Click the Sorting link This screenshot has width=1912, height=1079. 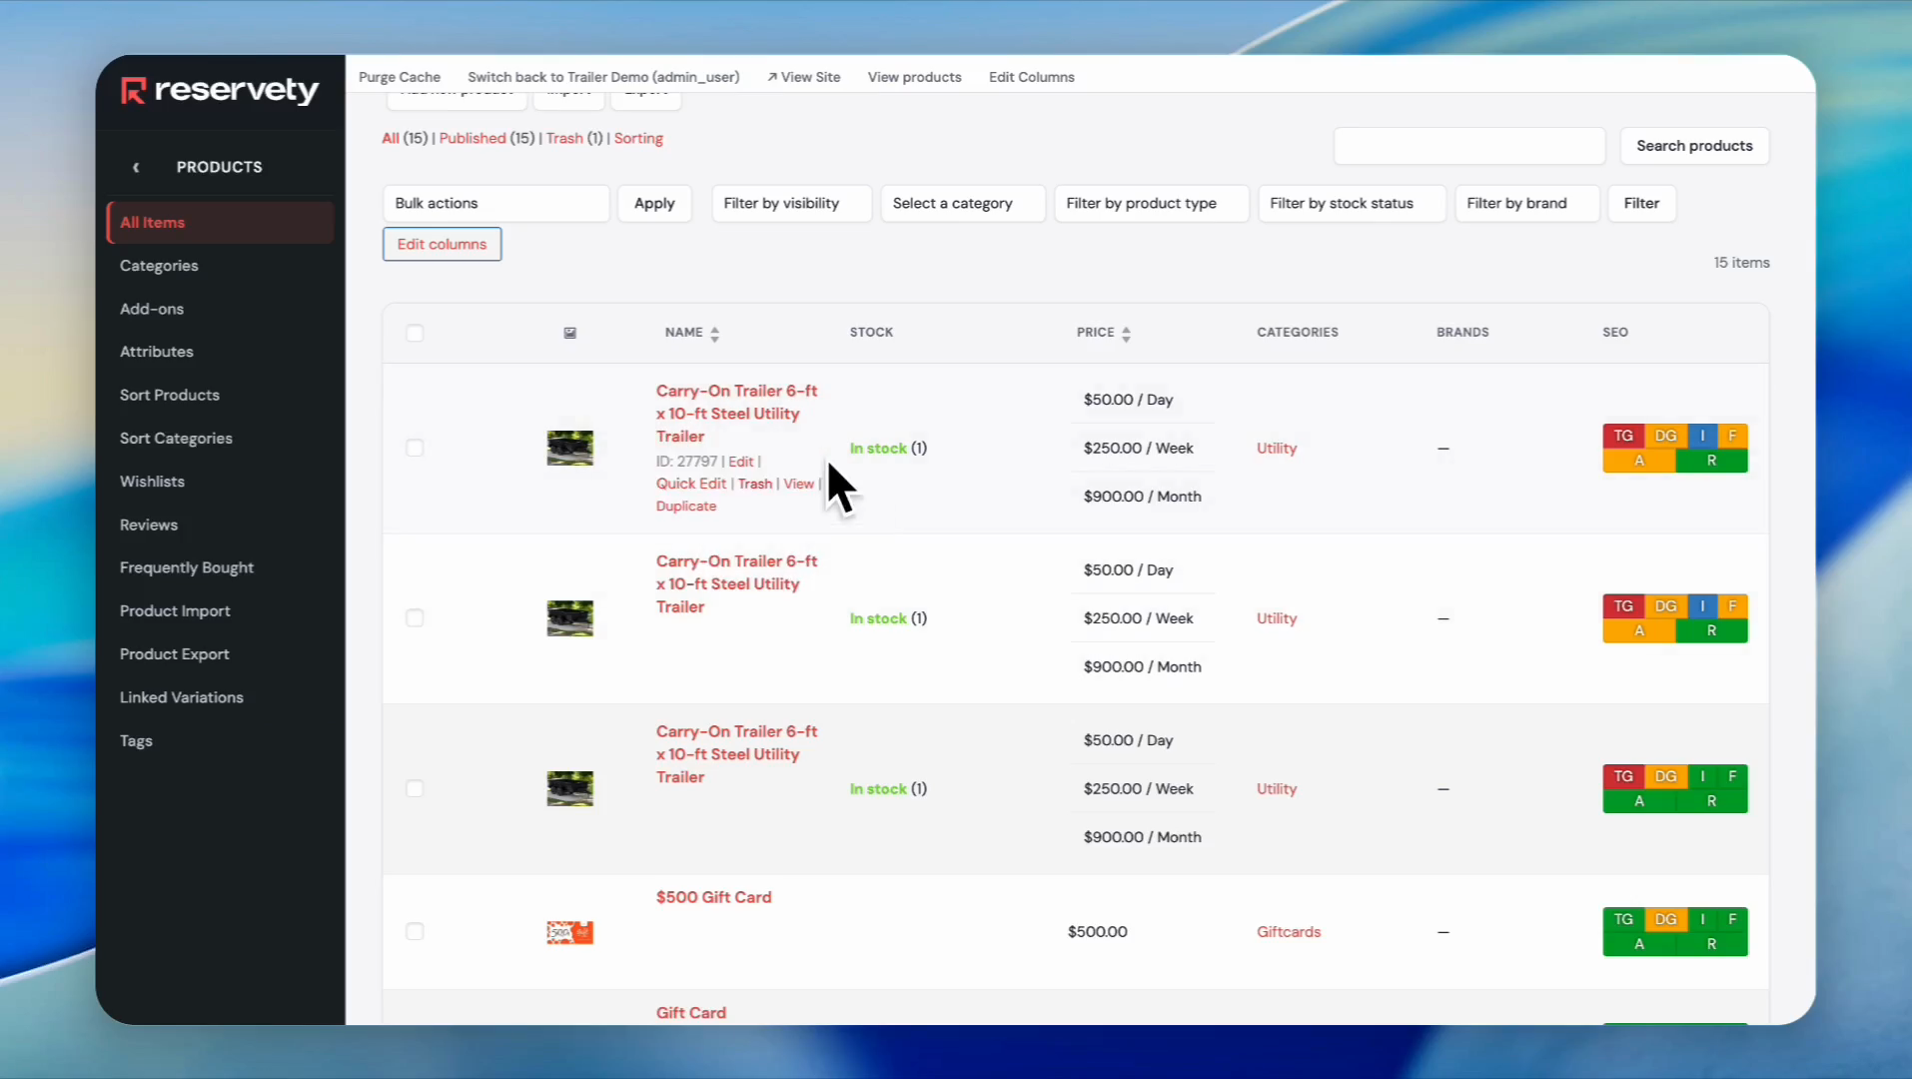click(x=638, y=138)
